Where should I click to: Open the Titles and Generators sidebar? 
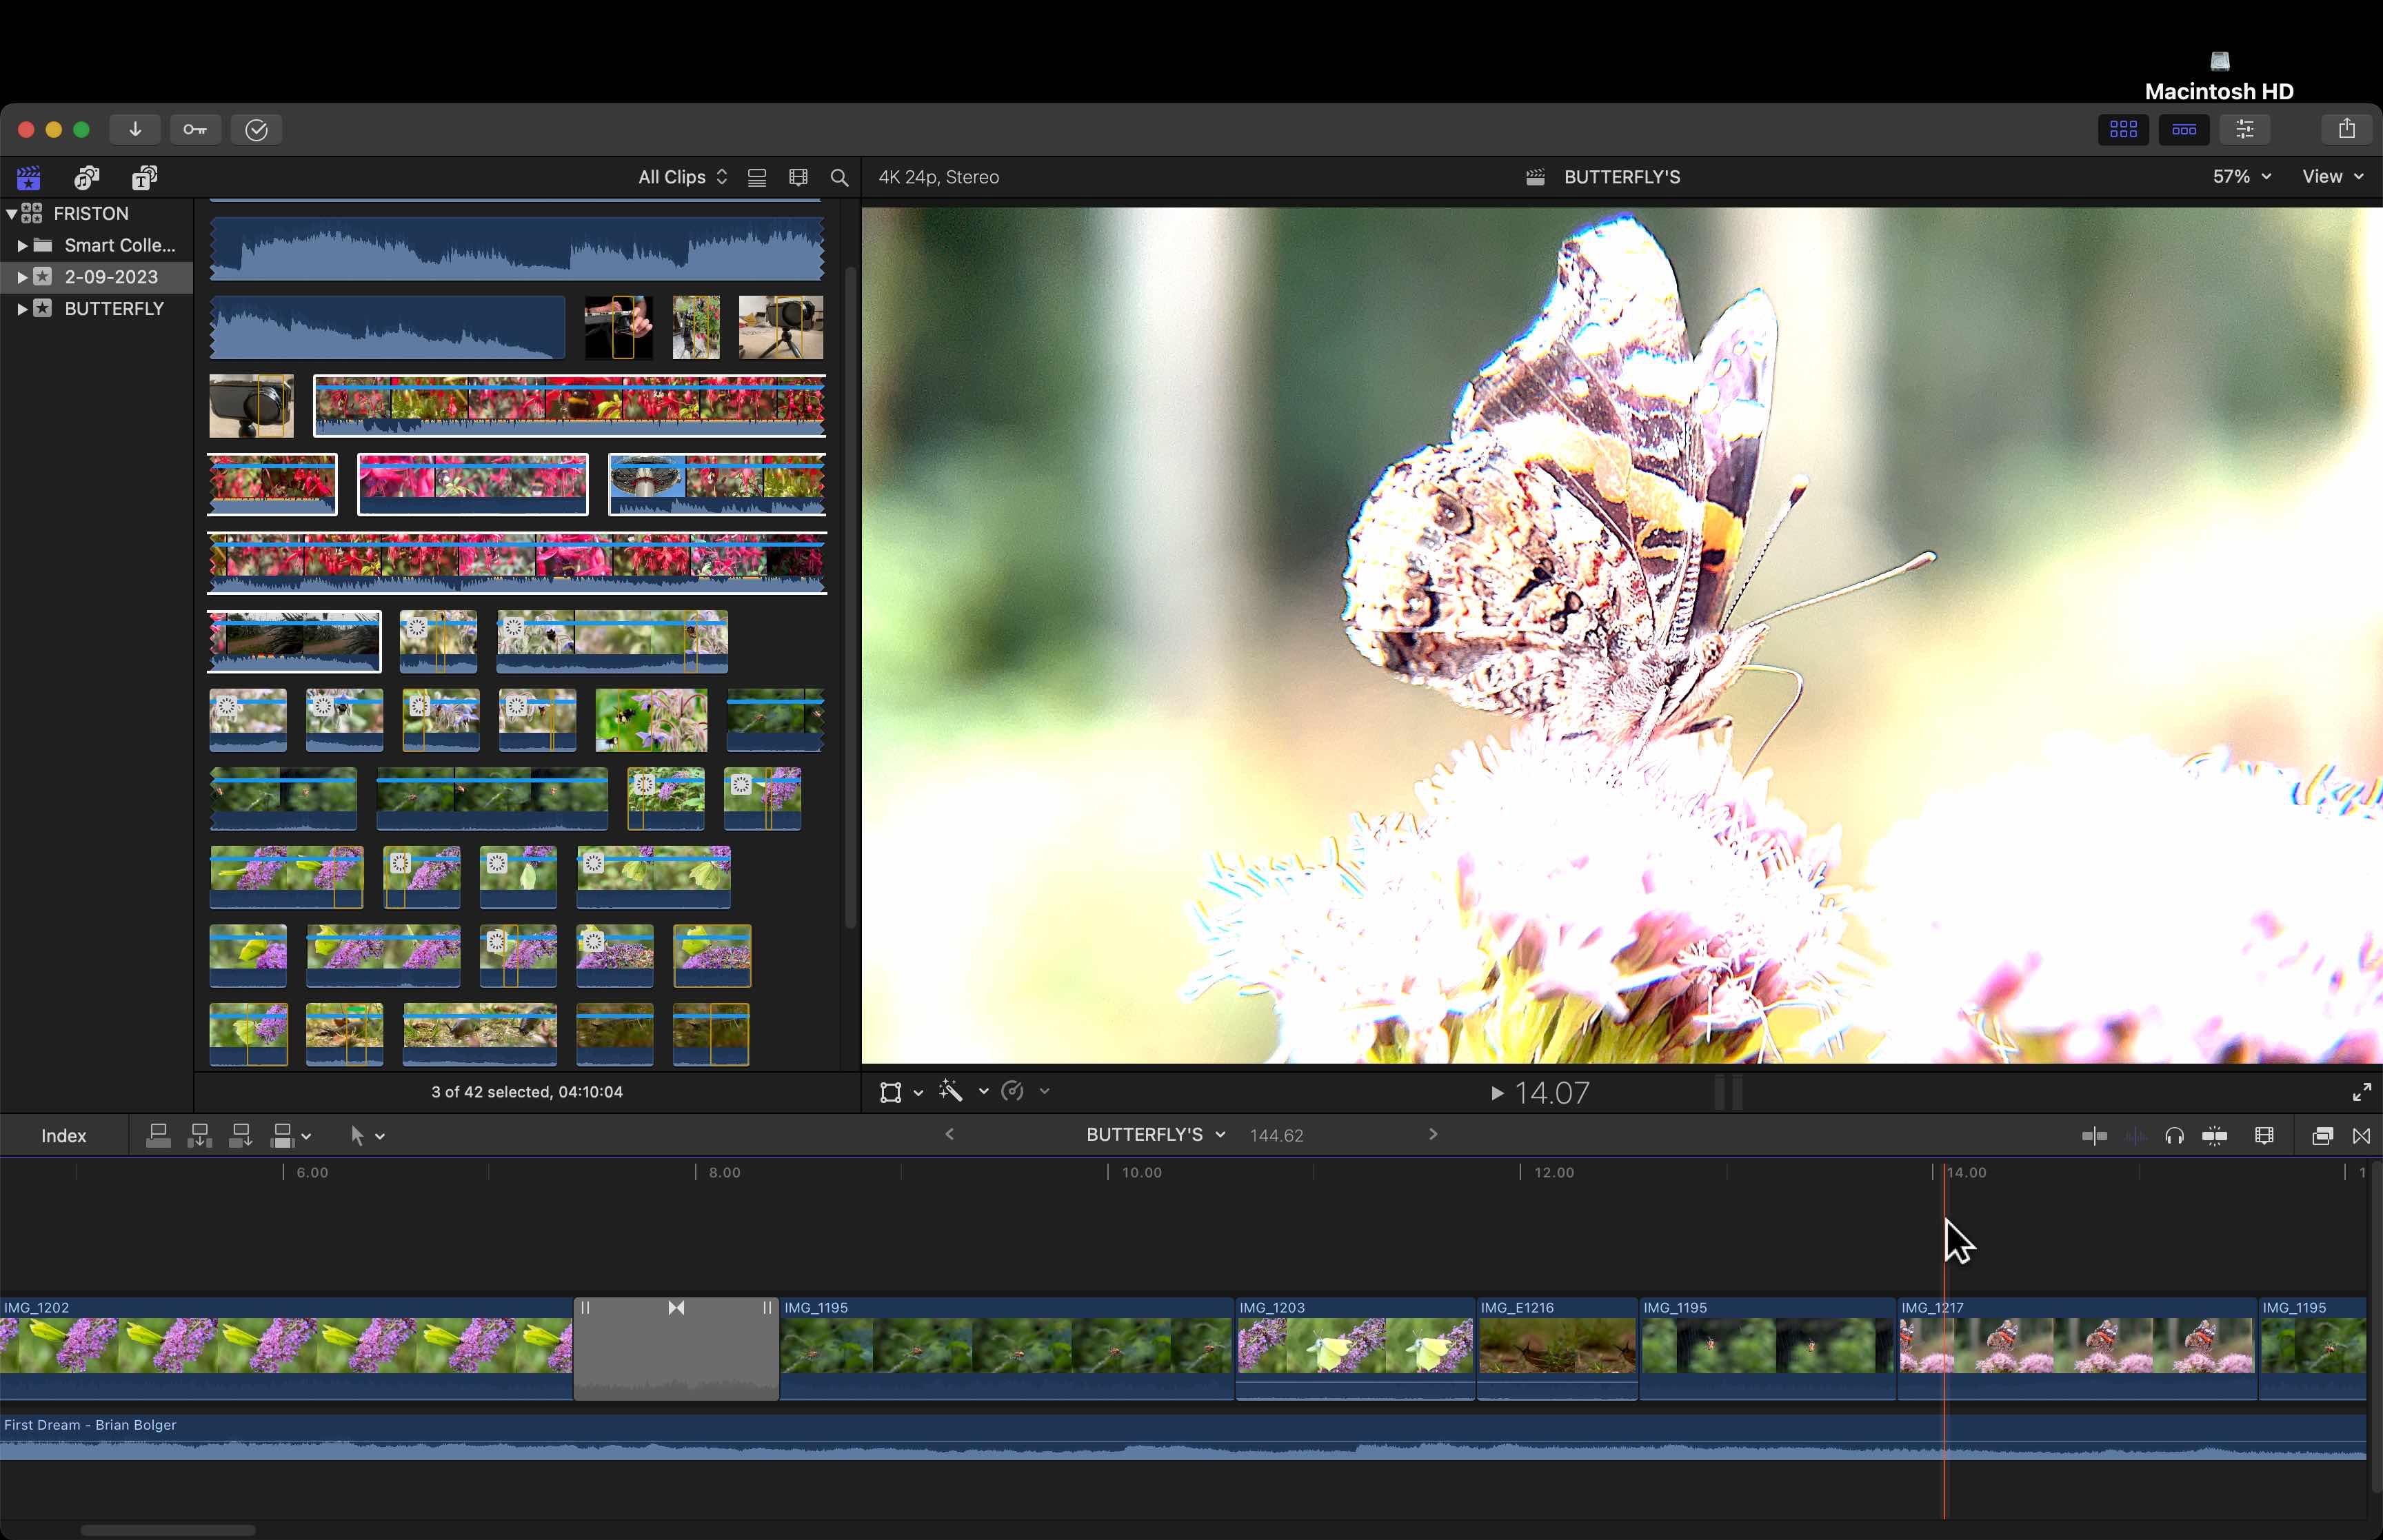coord(145,177)
